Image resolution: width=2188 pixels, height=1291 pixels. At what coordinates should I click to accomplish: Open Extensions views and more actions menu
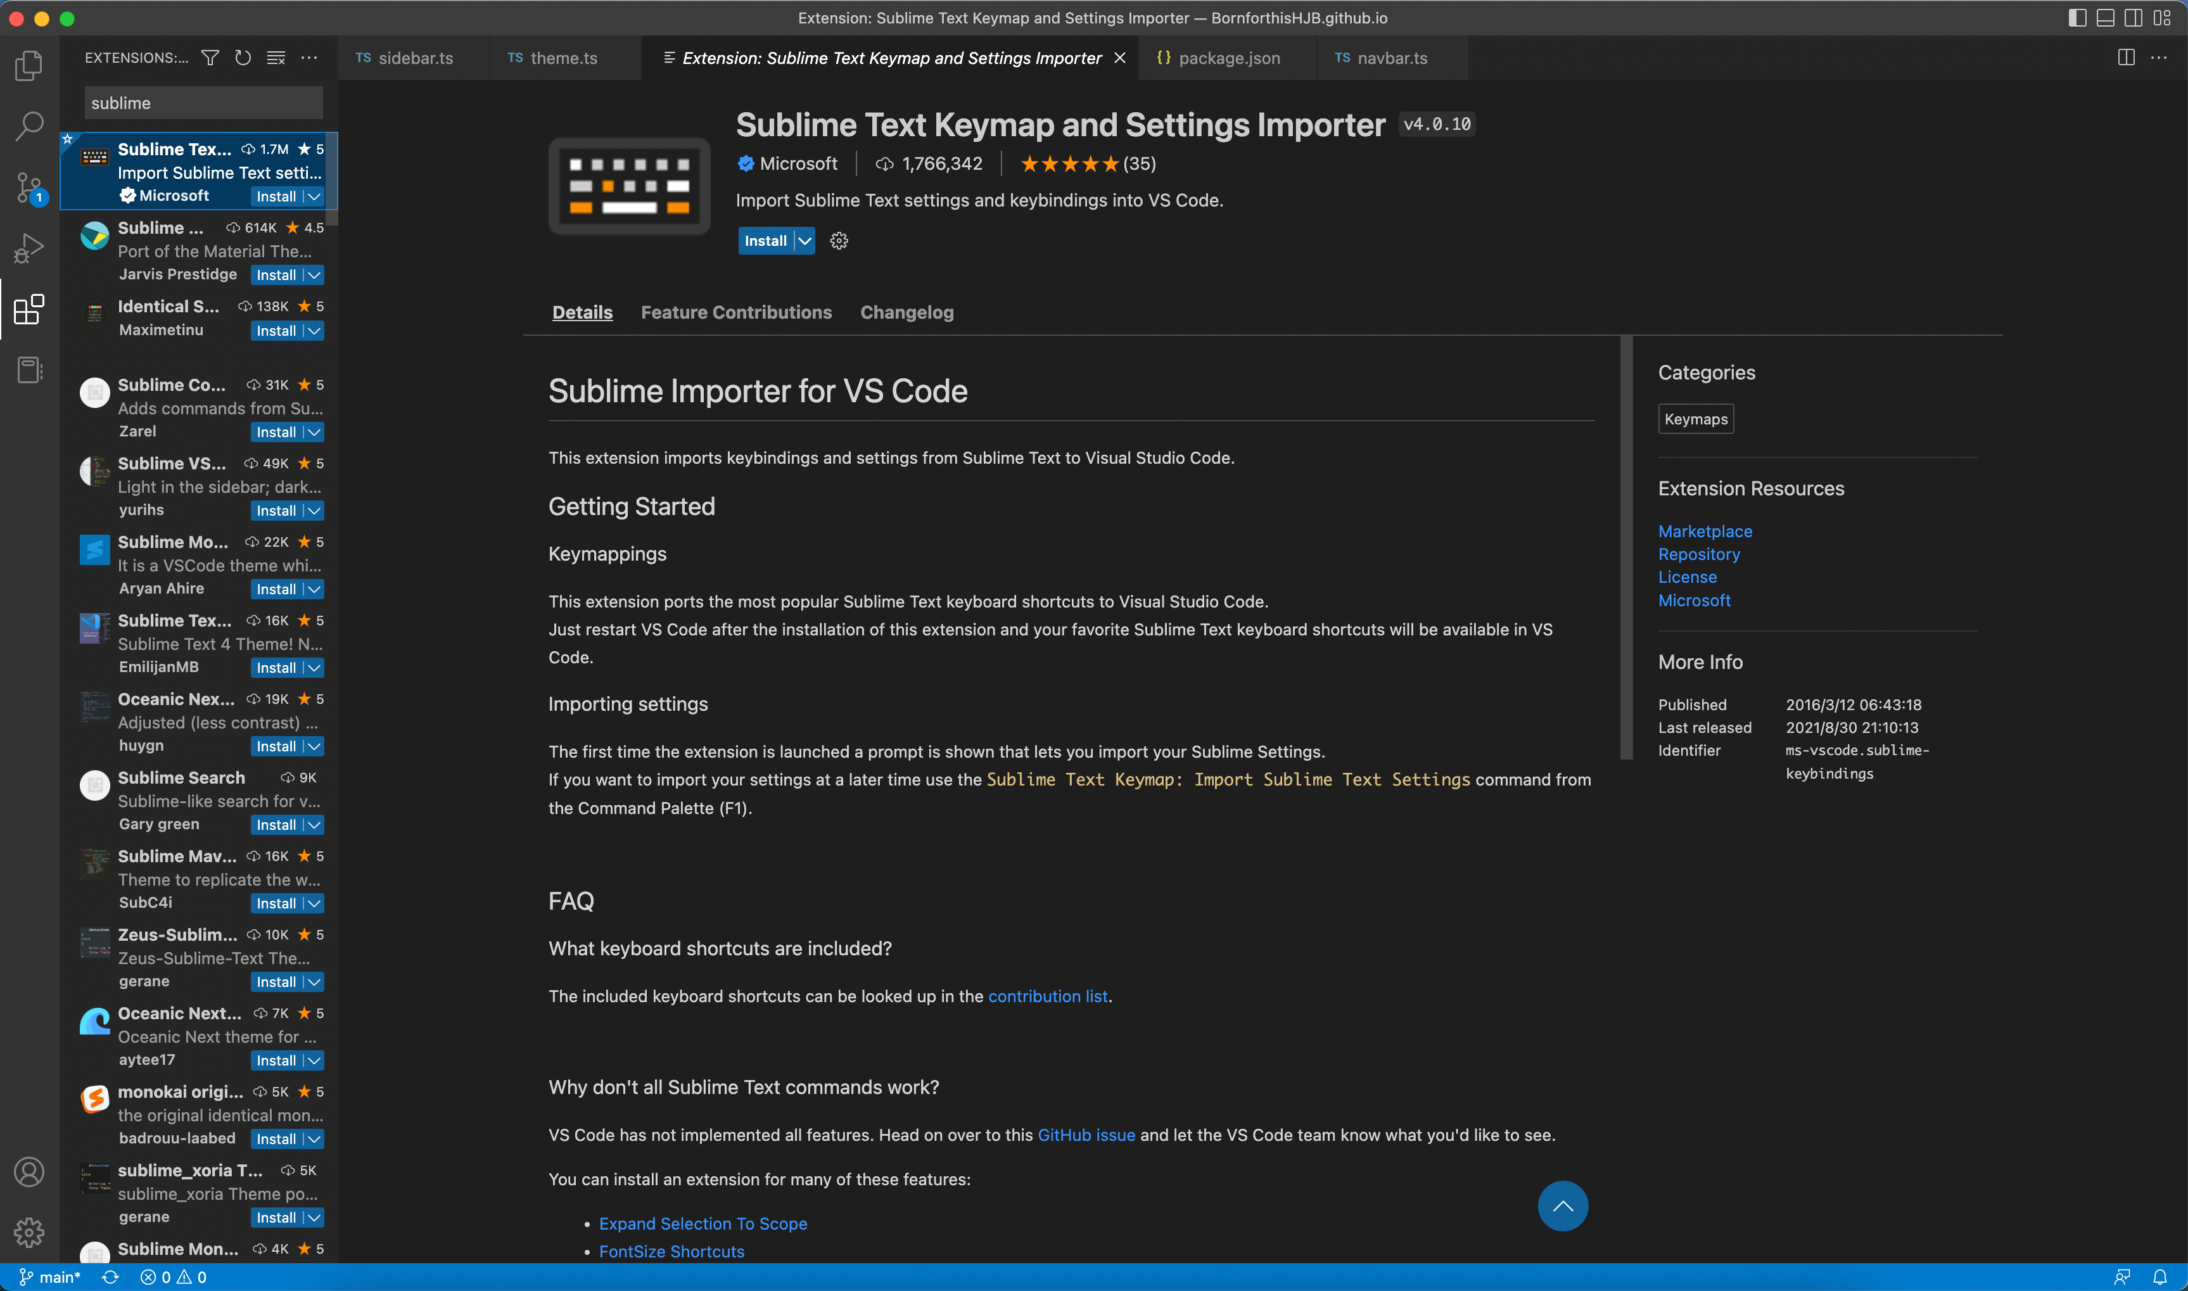tap(309, 58)
